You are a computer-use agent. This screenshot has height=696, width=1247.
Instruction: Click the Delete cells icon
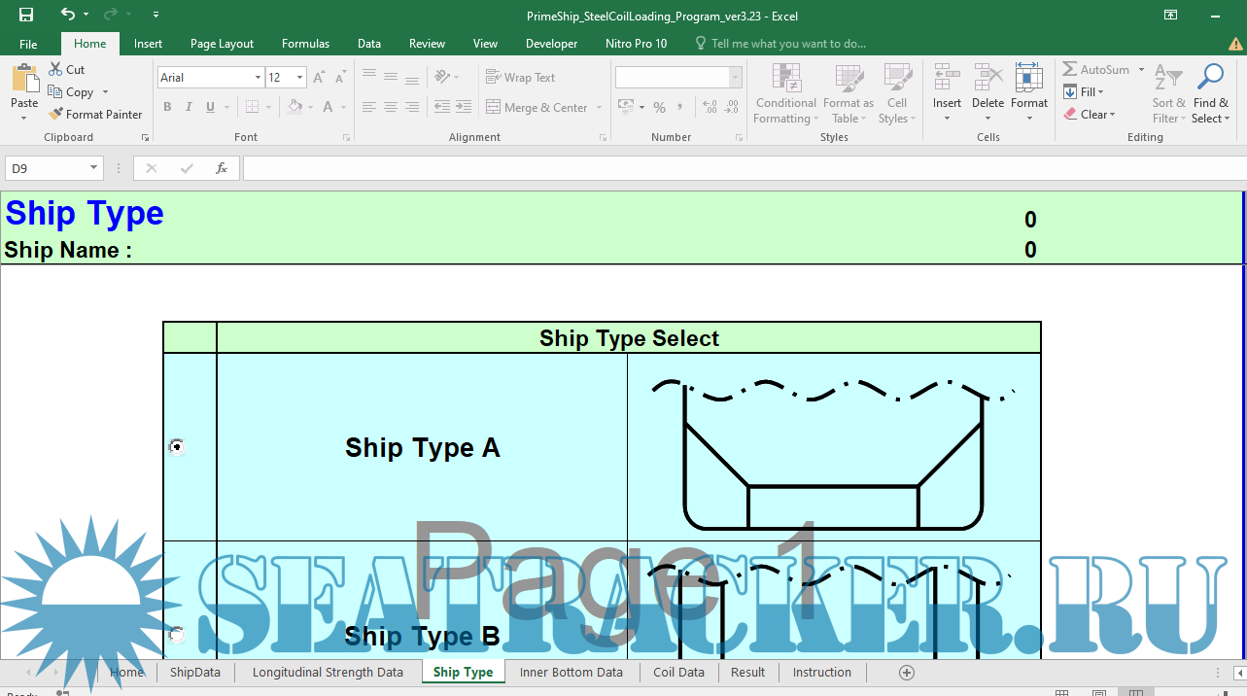987,80
